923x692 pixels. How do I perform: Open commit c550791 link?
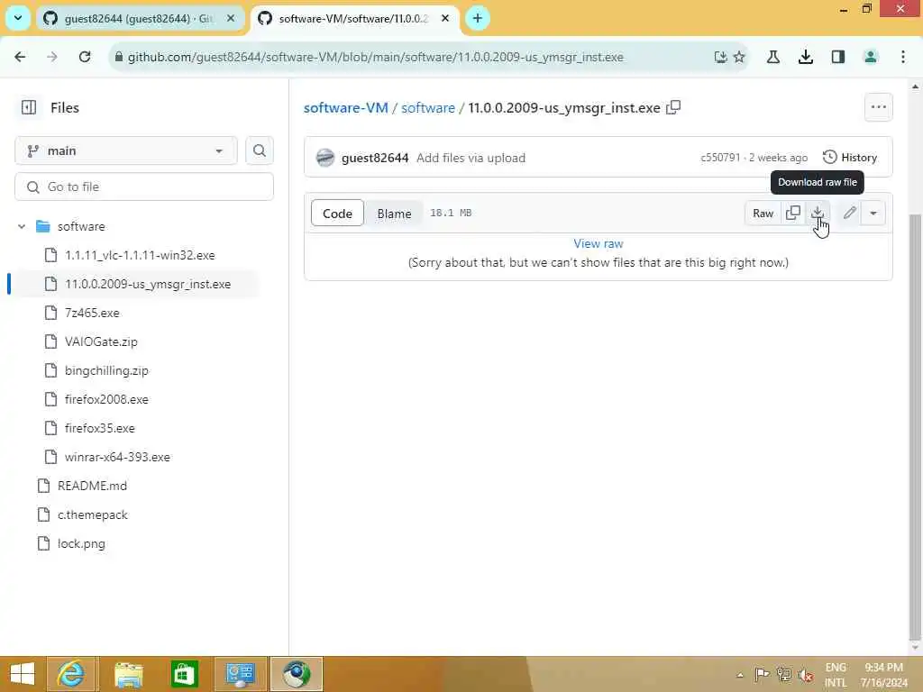720,158
